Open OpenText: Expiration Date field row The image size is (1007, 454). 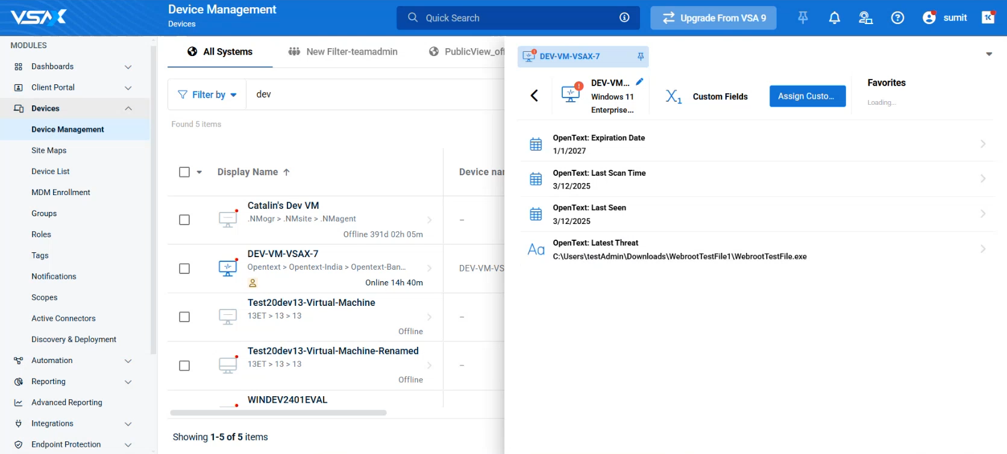757,144
